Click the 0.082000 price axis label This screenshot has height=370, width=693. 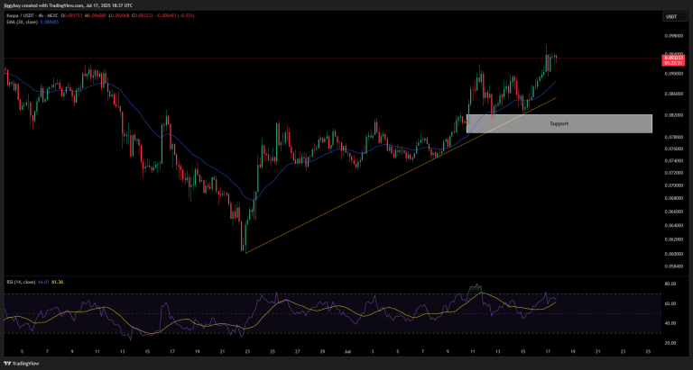[x=671, y=115]
